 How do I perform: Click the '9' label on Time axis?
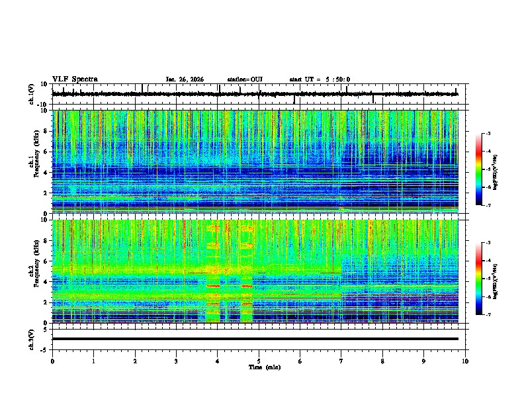click(x=423, y=361)
